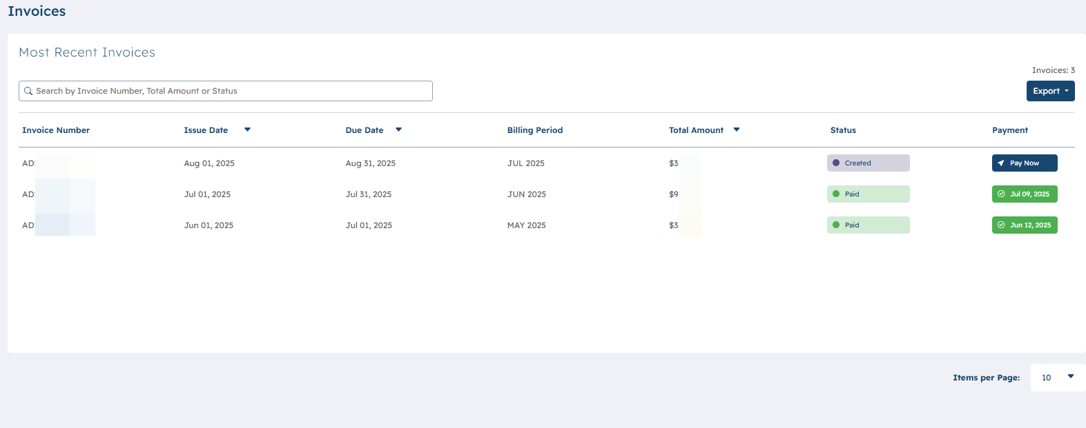Click checkmark icon beside Jul 09, 2025
The height and width of the screenshot is (428, 1086).
tap(1001, 194)
